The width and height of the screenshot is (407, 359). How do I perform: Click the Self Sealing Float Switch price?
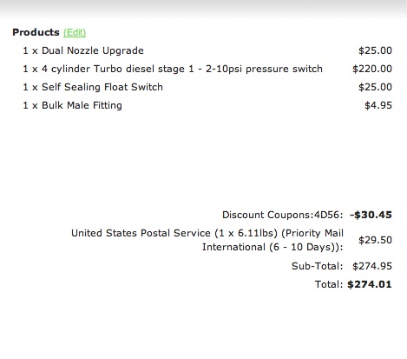click(x=375, y=87)
